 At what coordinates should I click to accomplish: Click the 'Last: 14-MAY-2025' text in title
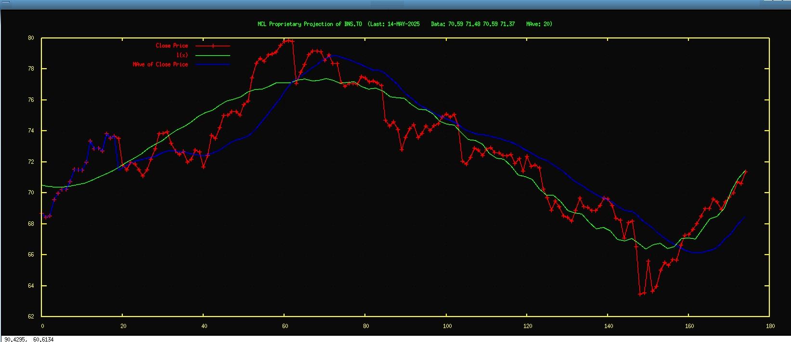[395, 24]
